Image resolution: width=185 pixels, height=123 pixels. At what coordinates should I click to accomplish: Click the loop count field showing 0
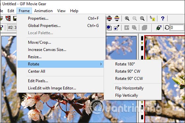pyautogui.click(x=177, y=28)
